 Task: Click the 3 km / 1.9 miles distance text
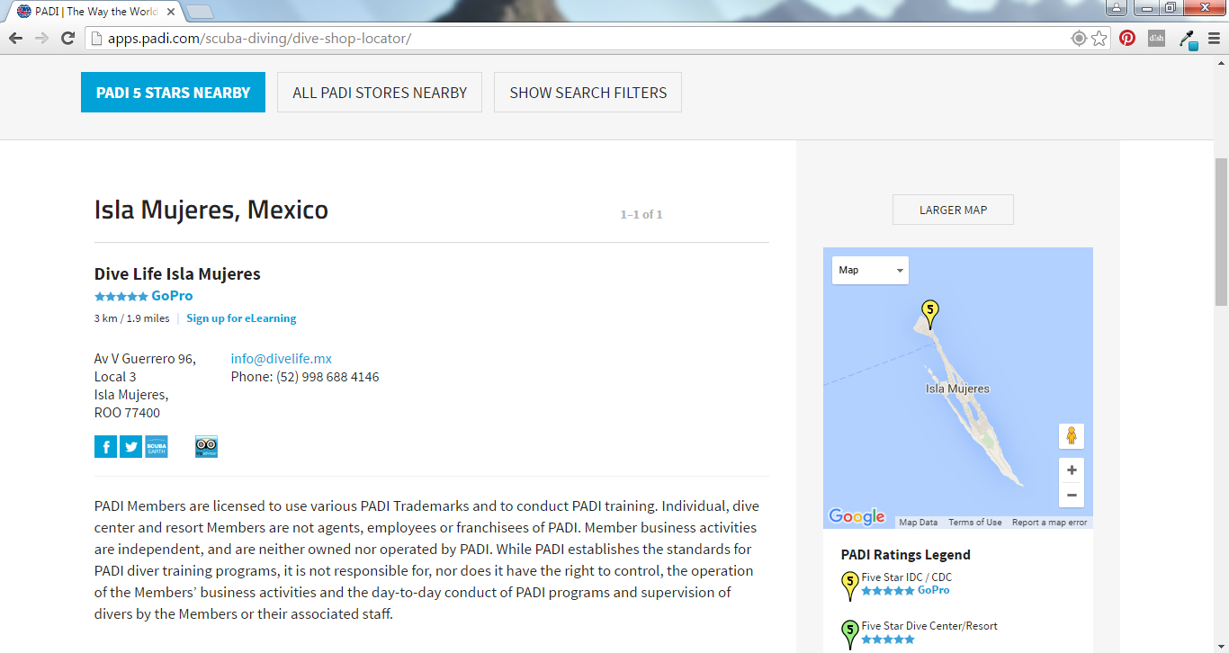[x=131, y=318]
